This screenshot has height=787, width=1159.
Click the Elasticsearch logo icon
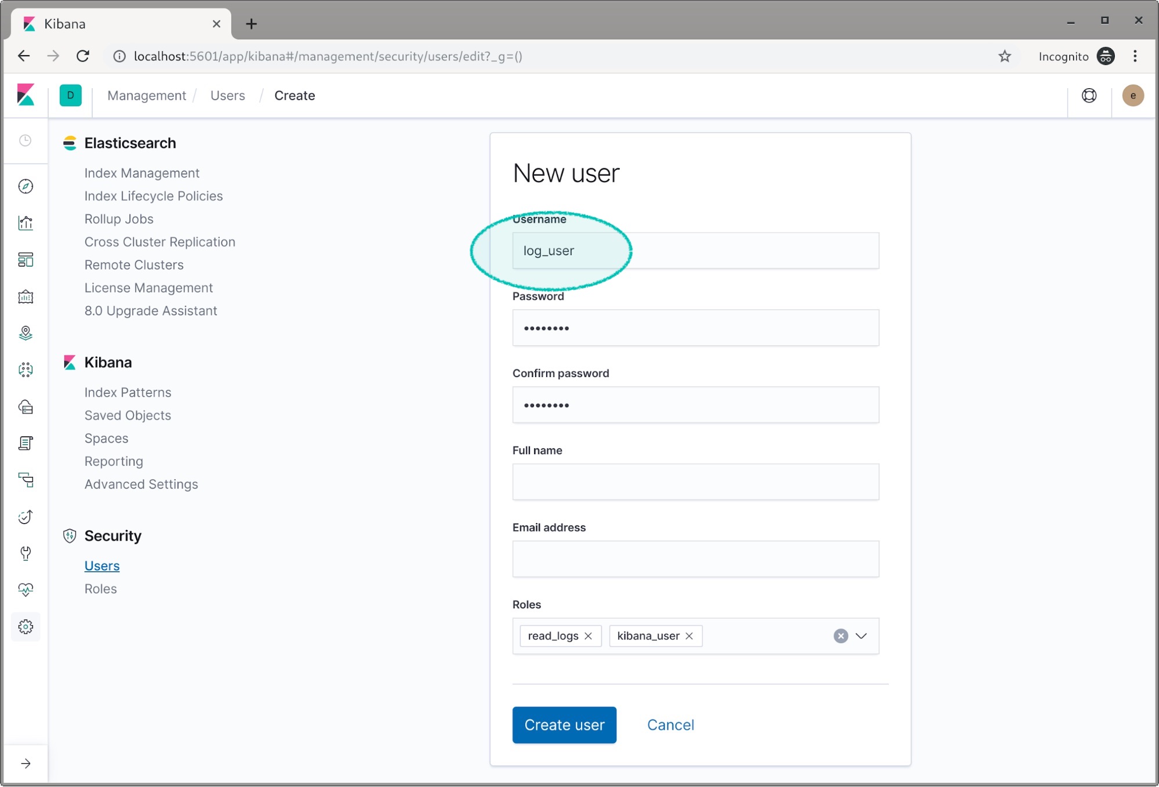70,143
